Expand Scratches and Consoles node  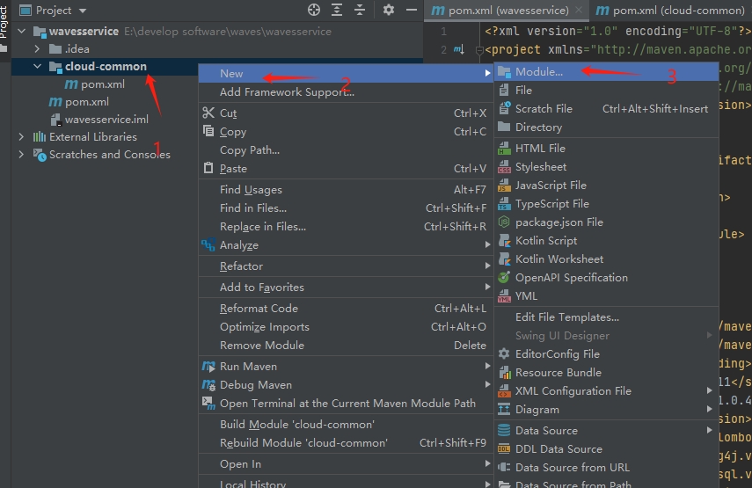click(22, 155)
